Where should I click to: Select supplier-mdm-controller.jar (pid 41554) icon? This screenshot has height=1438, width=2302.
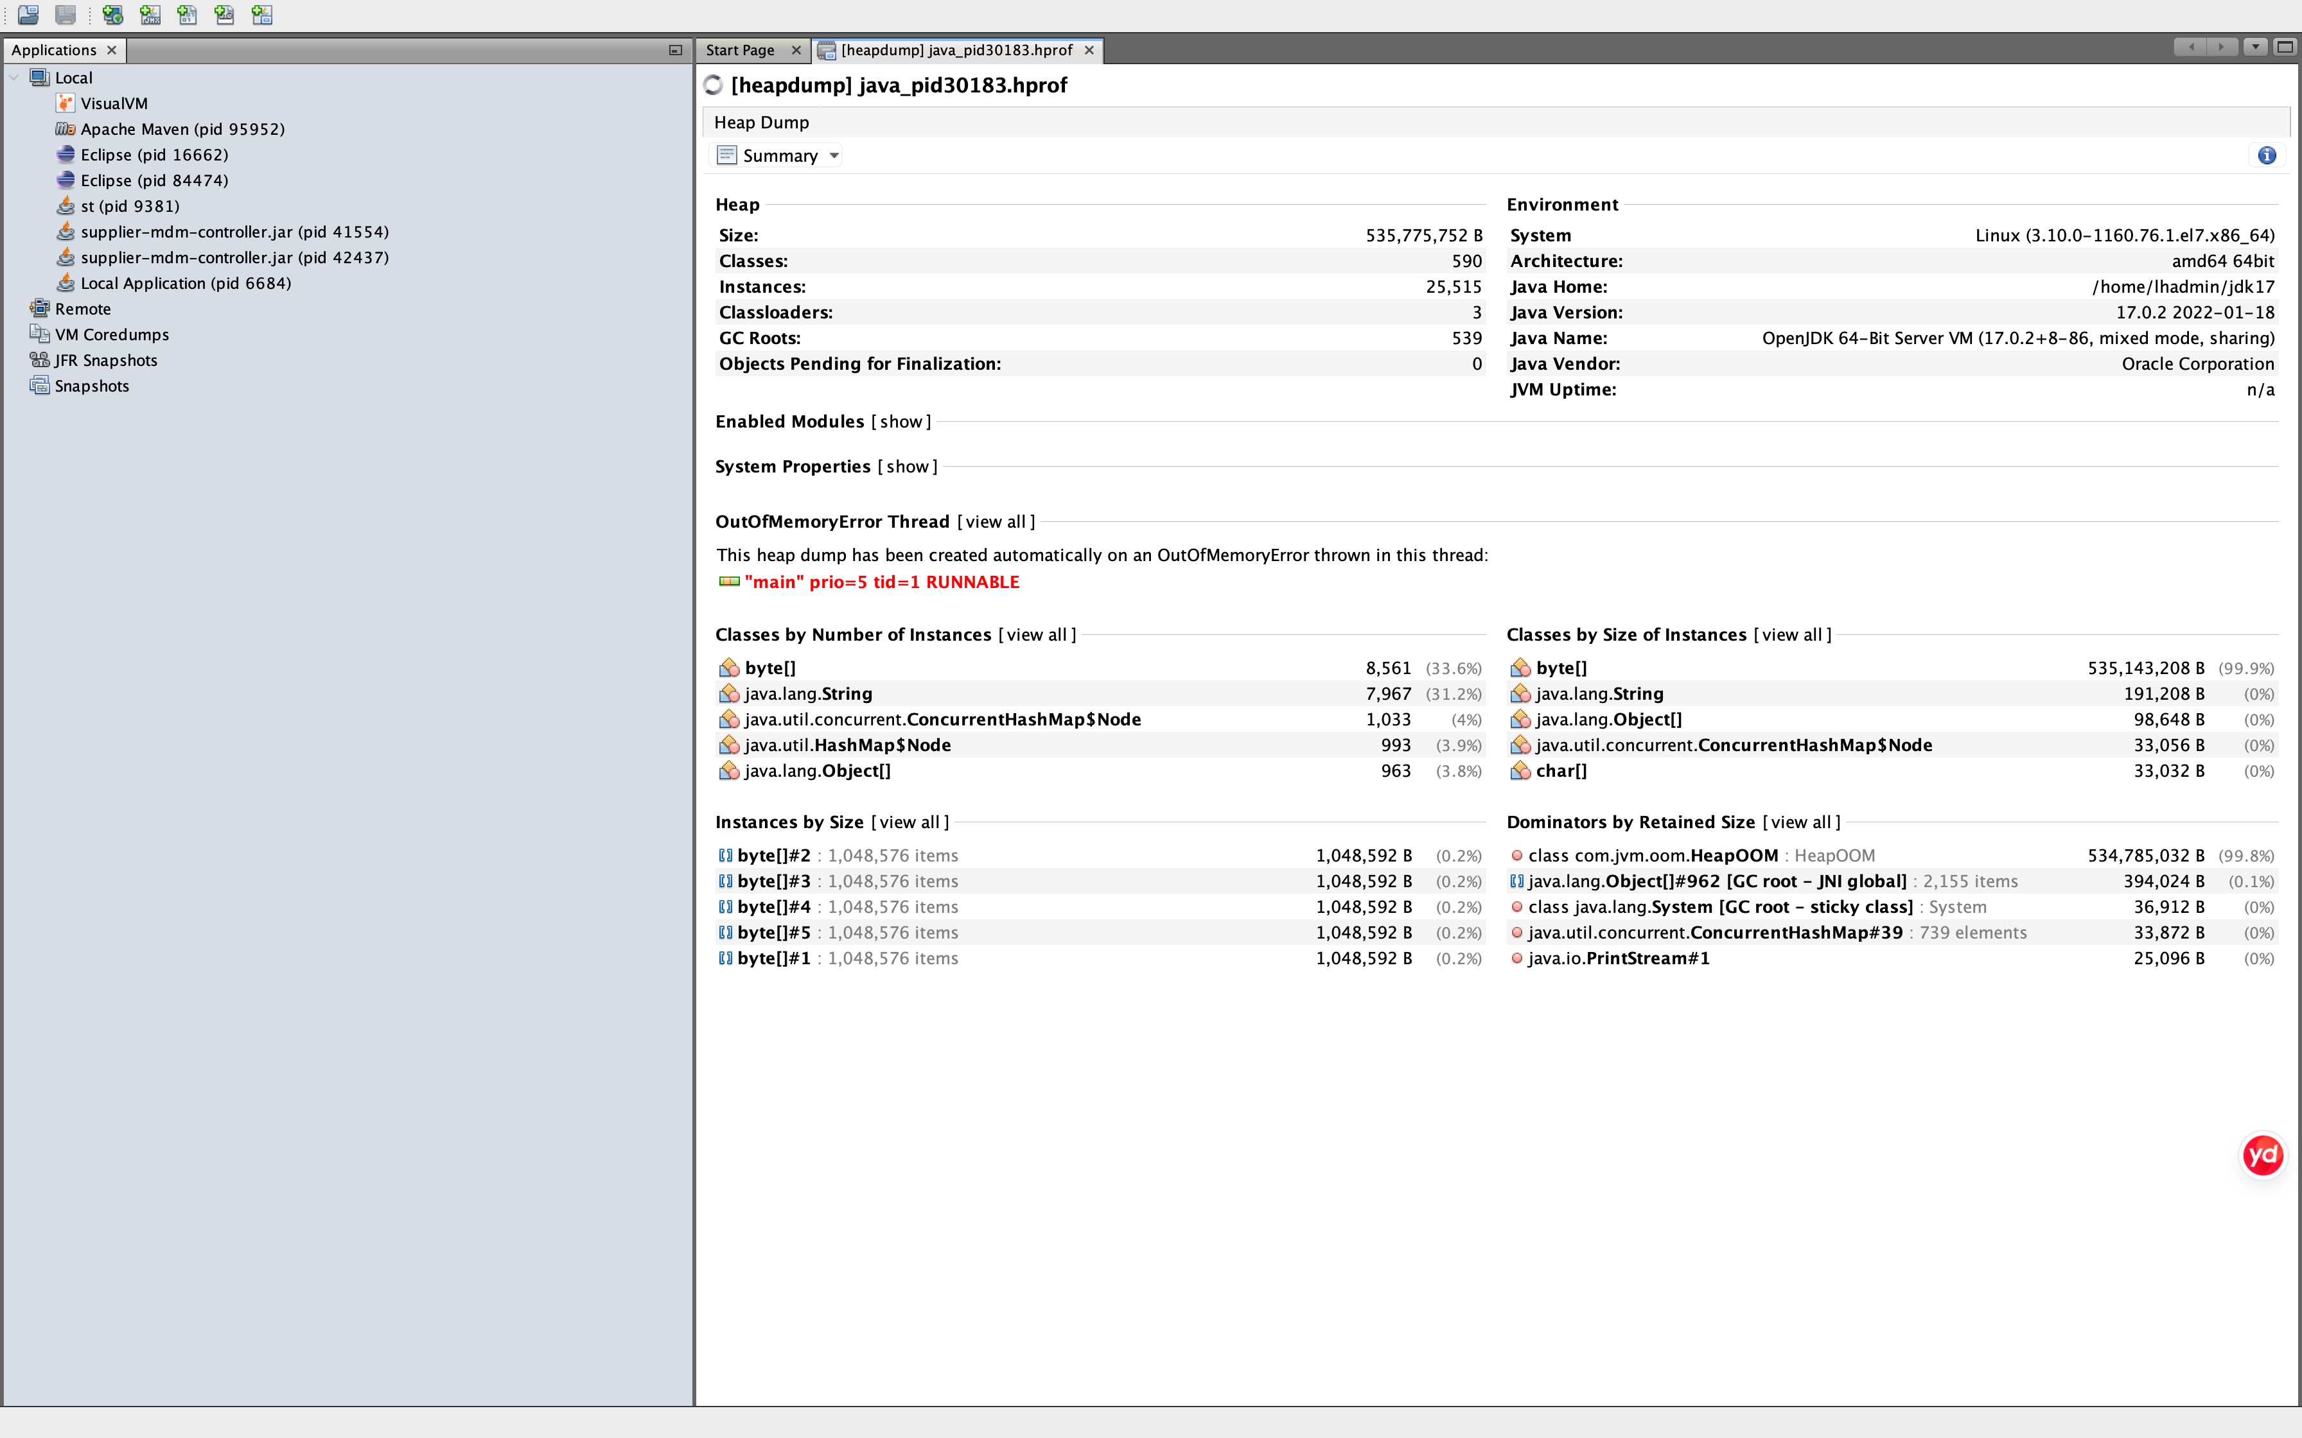[65, 231]
